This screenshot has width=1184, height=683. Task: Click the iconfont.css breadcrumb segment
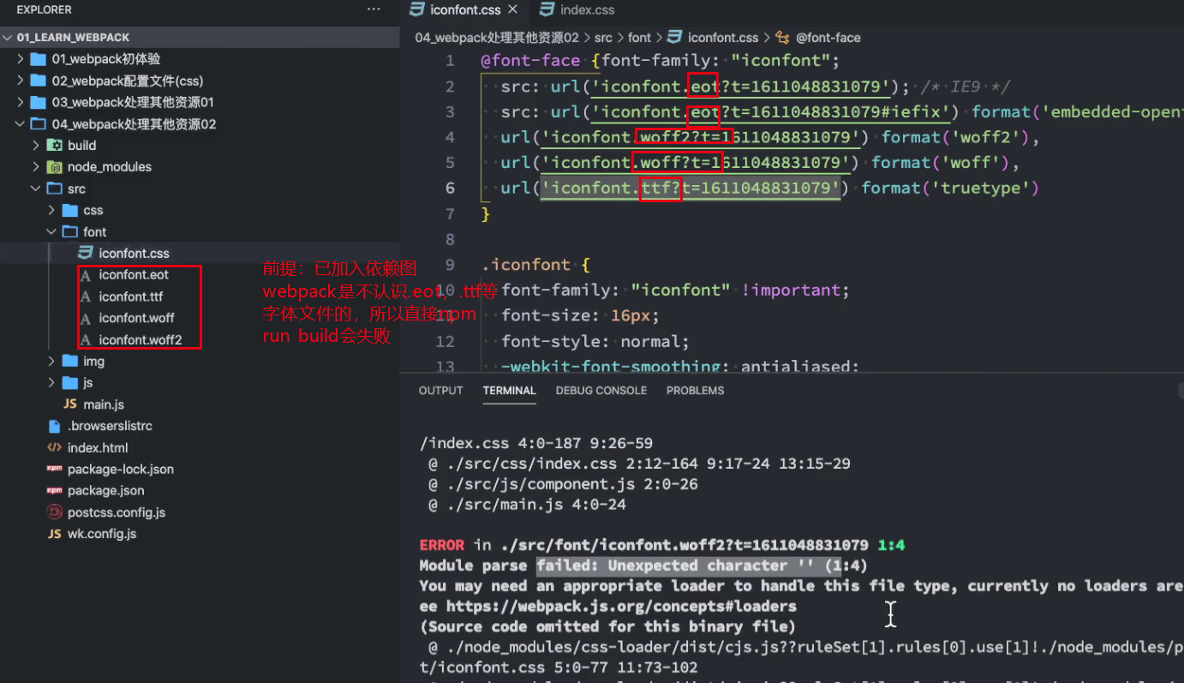pos(723,38)
